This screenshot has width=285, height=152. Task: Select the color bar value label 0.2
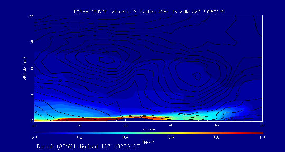pyautogui.click(x=80, y=137)
